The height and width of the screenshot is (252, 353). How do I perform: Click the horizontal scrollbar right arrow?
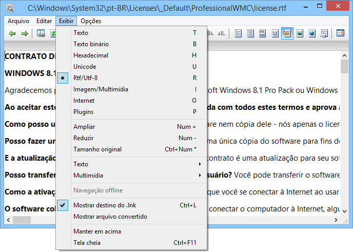tap(336, 220)
